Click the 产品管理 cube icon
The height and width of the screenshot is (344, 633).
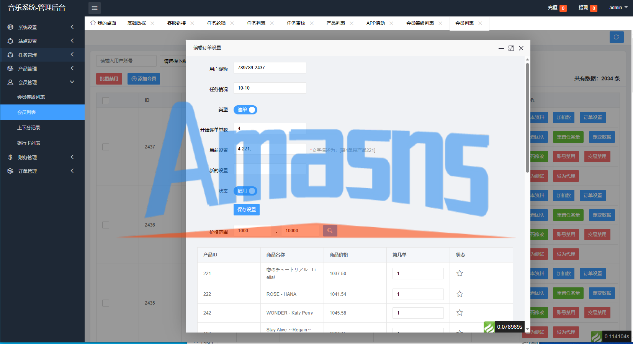click(x=10, y=68)
